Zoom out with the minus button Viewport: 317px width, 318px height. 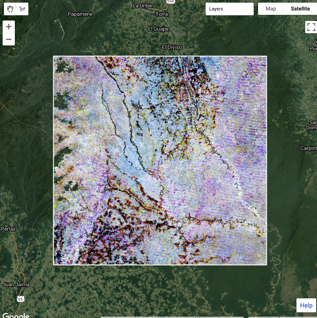[9, 39]
